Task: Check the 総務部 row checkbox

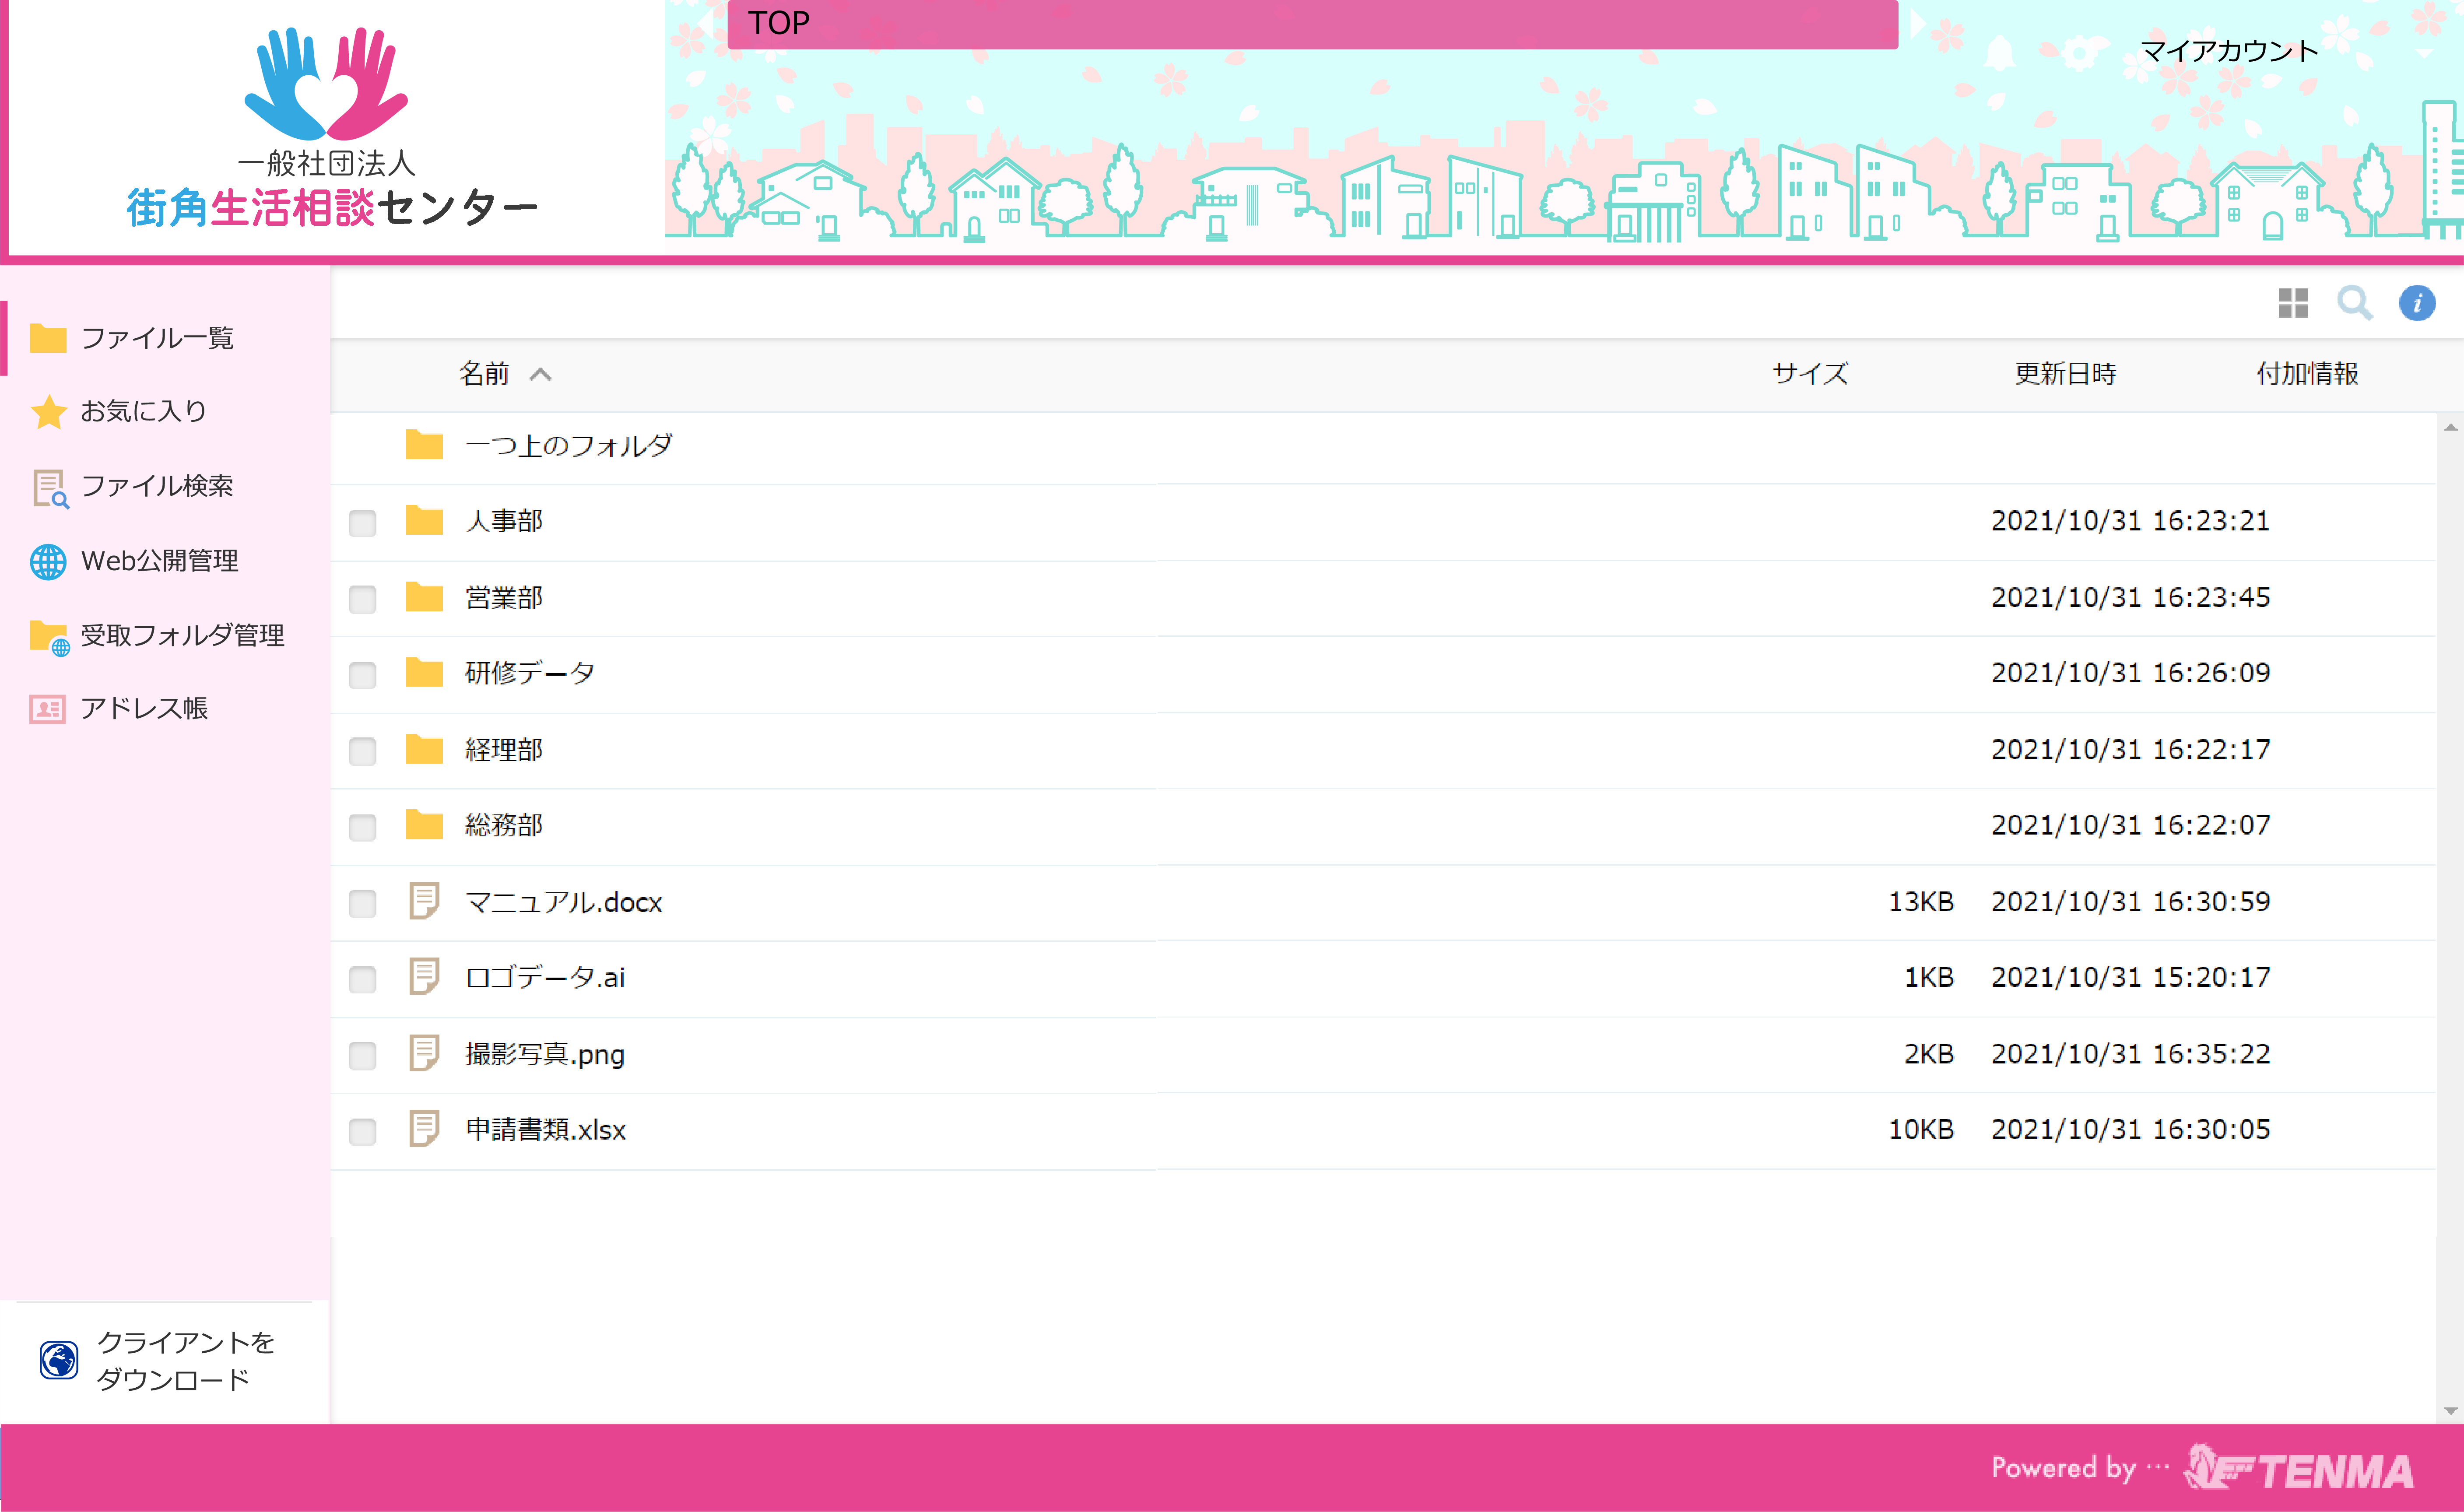Action: 362,827
